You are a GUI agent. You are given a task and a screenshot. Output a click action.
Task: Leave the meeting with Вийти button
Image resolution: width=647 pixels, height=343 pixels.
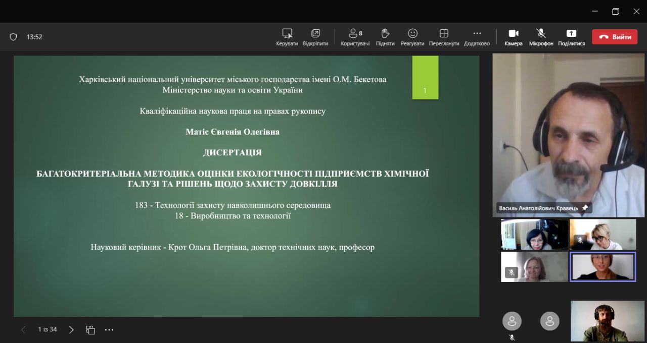[x=615, y=37]
